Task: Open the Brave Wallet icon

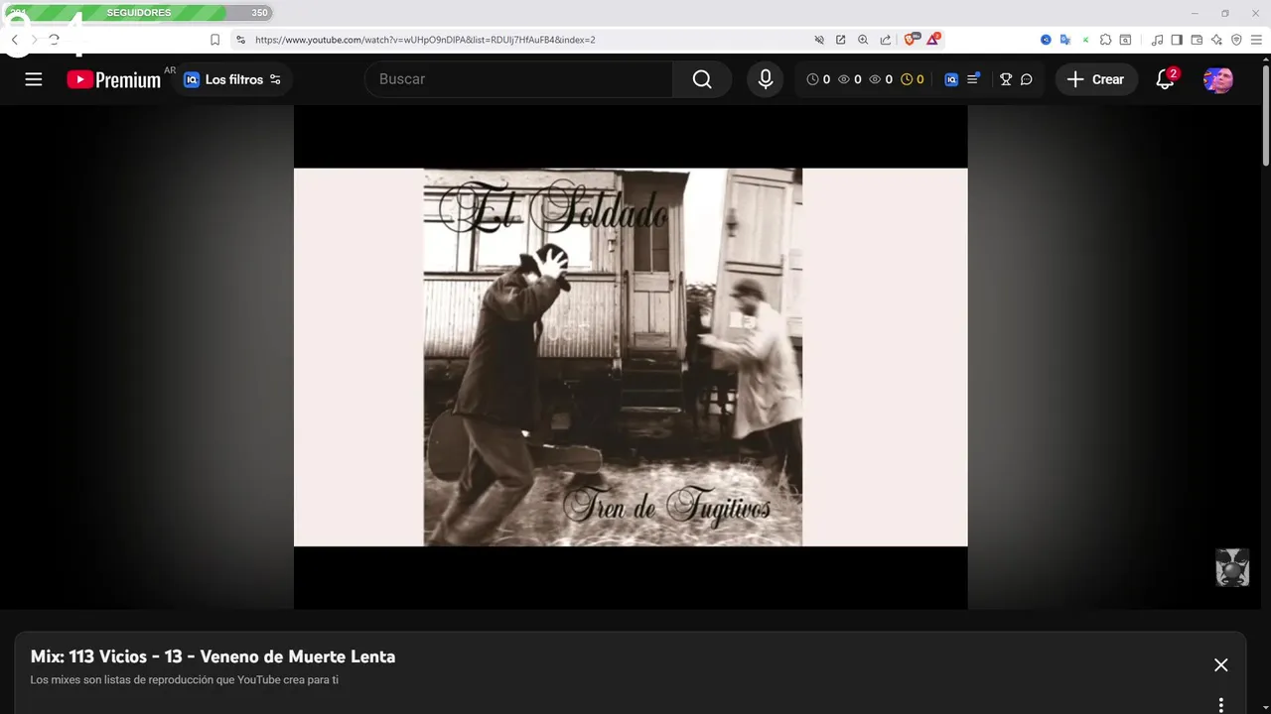Action: (x=1197, y=40)
